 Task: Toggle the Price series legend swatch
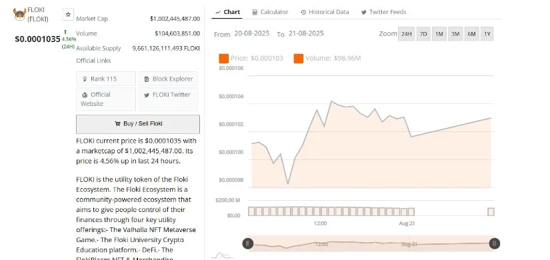pyautogui.click(x=224, y=59)
